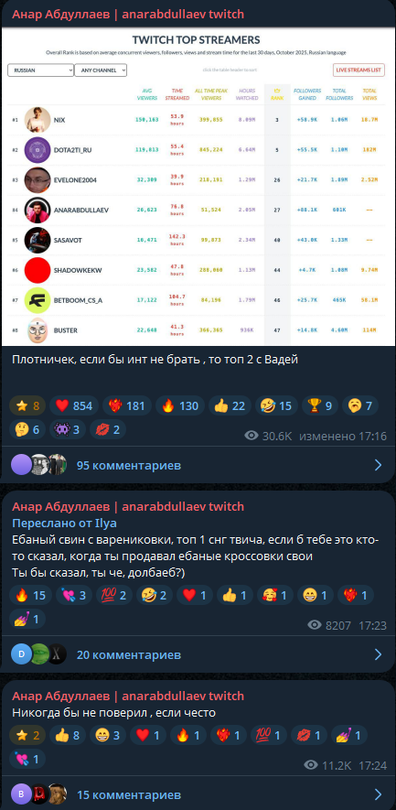Click the thinking face reaction with 6
396x810 pixels.
[x=27, y=430]
